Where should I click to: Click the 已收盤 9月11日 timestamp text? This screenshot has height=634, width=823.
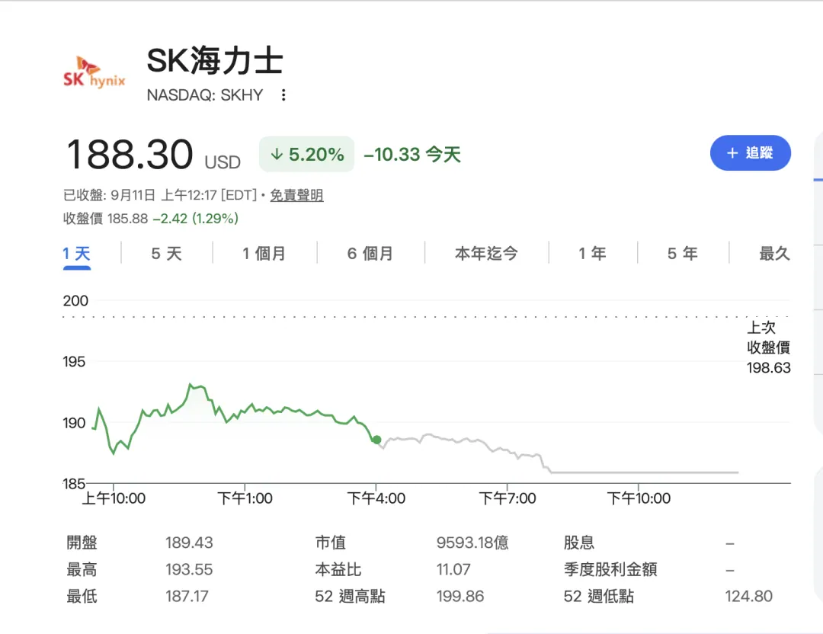click(160, 195)
